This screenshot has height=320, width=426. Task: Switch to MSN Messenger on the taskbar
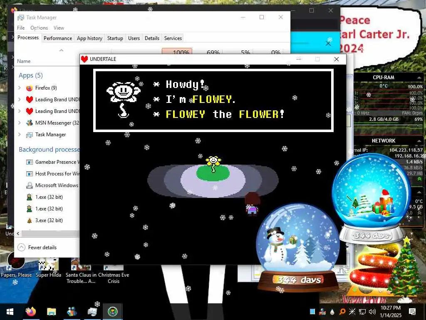pyautogui.click(x=72, y=312)
